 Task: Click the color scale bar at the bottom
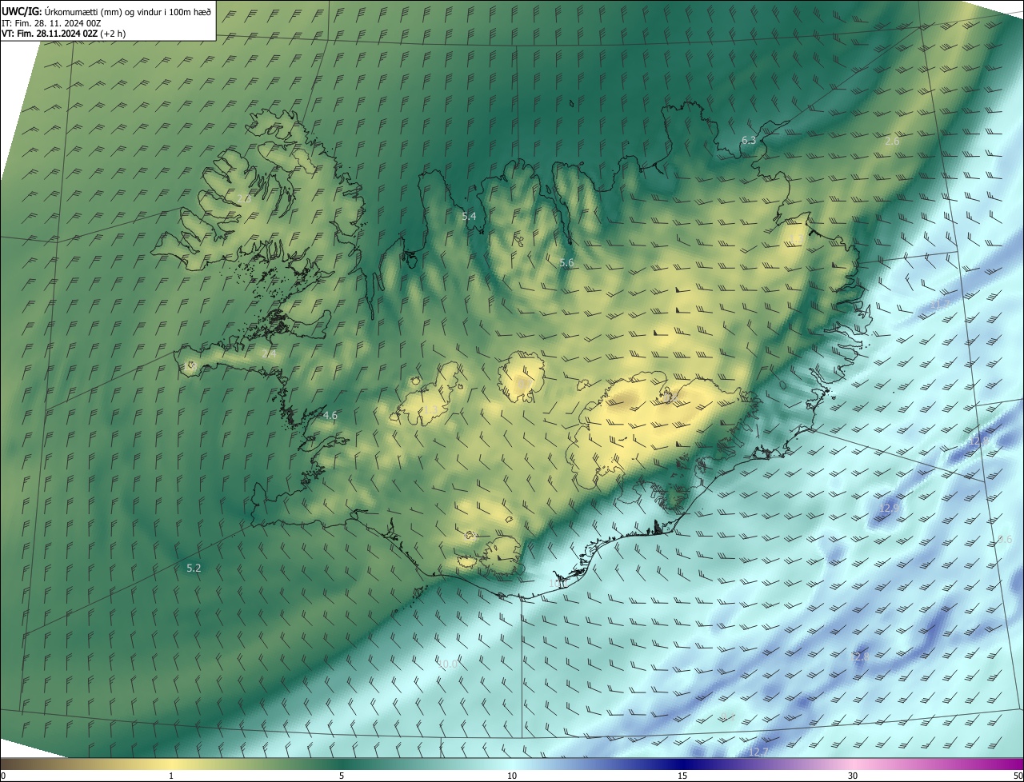point(512,764)
